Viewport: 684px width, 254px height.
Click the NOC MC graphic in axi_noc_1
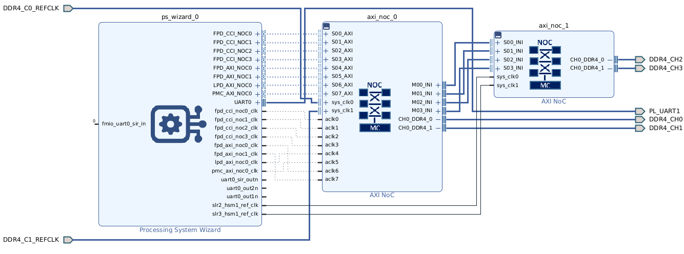pos(545,64)
